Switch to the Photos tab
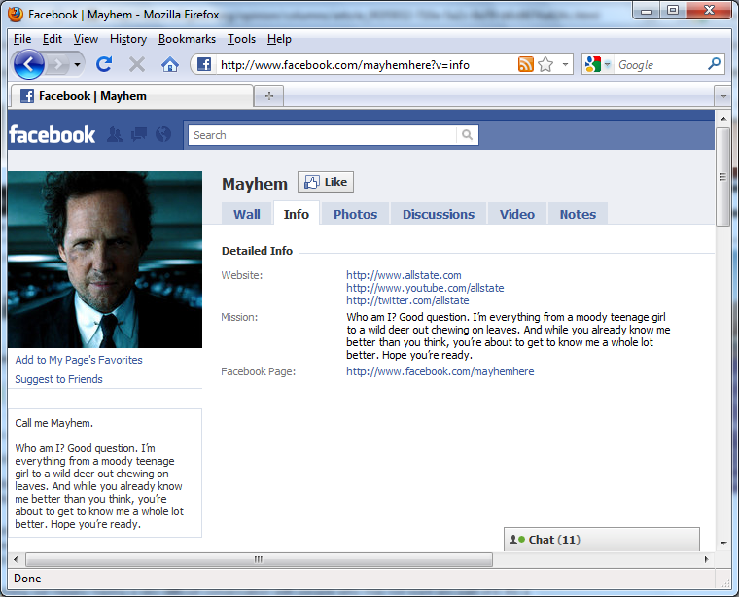This screenshot has width=739, height=597. pyautogui.click(x=355, y=214)
